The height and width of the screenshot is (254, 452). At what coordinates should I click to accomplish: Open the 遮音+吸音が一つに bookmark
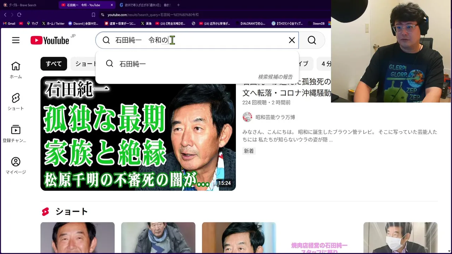pos(120,24)
